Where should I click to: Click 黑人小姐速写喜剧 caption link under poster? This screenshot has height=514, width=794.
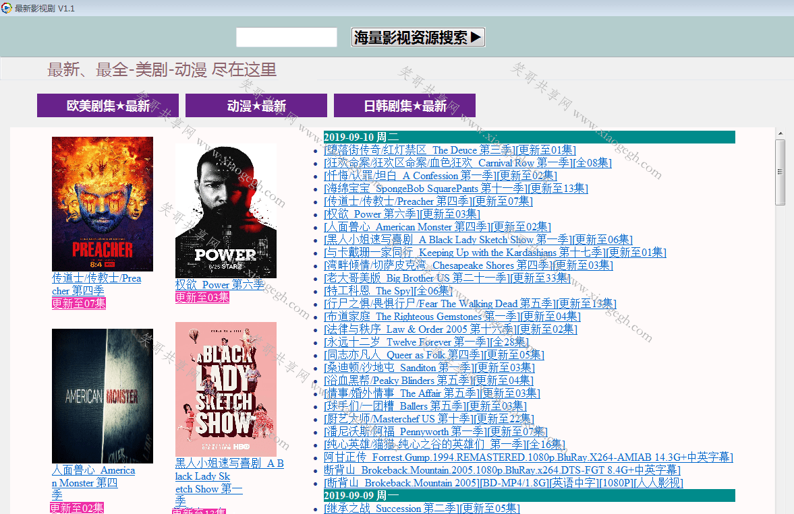pos(229,482)
